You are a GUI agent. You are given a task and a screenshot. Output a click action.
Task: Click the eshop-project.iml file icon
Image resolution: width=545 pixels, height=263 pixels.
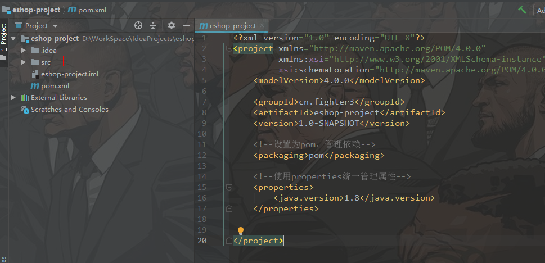(35, 74)
